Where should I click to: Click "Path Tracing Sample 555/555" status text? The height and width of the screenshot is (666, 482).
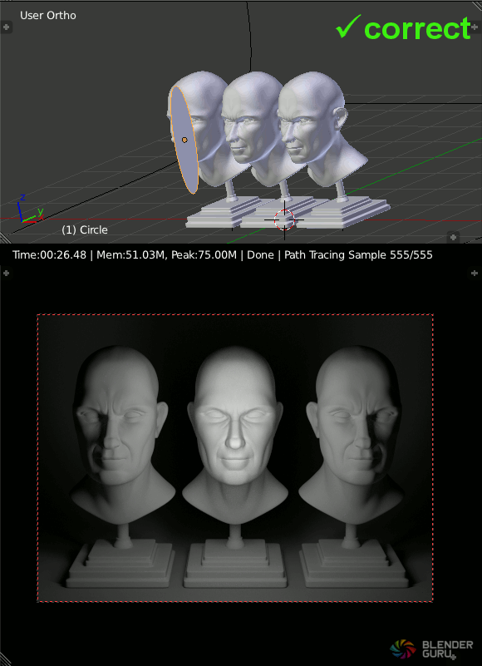pos(358,255)
